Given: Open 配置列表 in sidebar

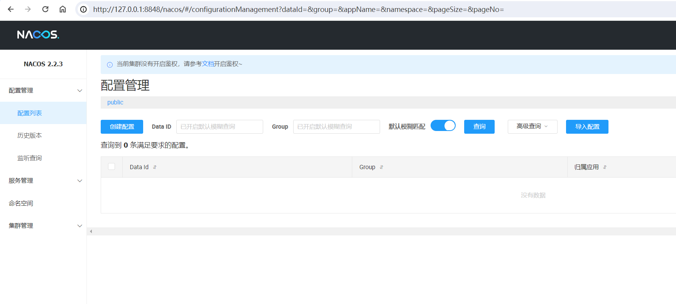Looking at the screenshot, I should (43, 113).
